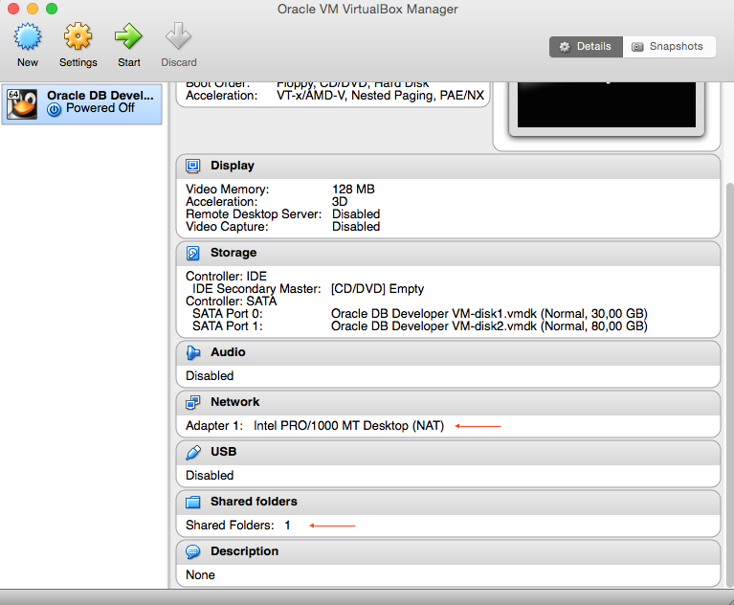This screenshot has height=605, width=734.
Task: Click the VT-x/AMD-V acceleration value
Action: coord(380,96)
